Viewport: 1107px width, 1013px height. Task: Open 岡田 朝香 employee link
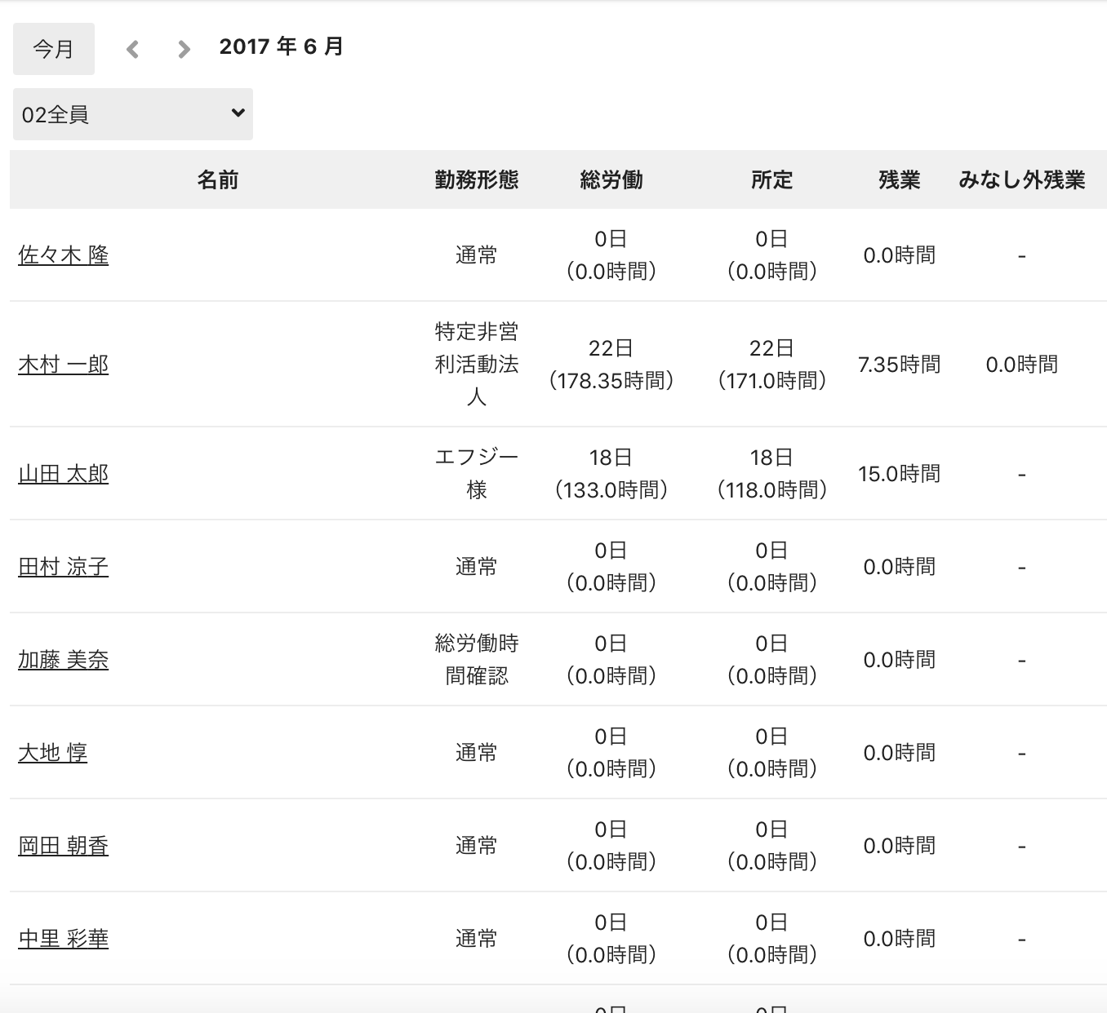pyautogui.click(x=64, y=846)
